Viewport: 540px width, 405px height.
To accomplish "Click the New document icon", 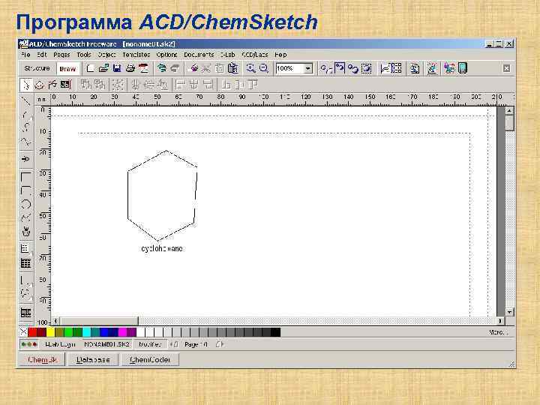I will [x=90, y=68].
